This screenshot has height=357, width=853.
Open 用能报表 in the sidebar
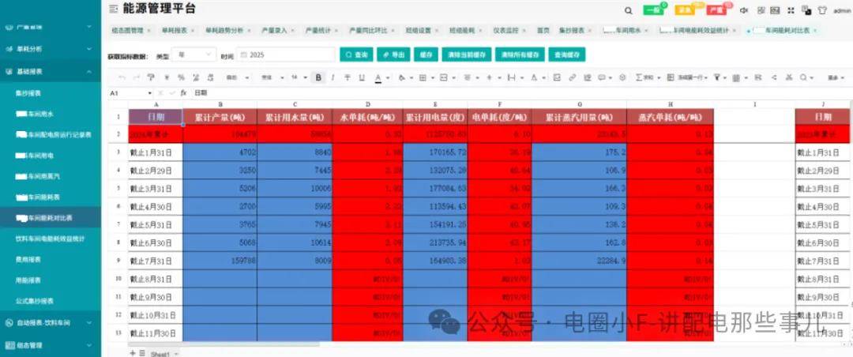[x=28, y=280]
